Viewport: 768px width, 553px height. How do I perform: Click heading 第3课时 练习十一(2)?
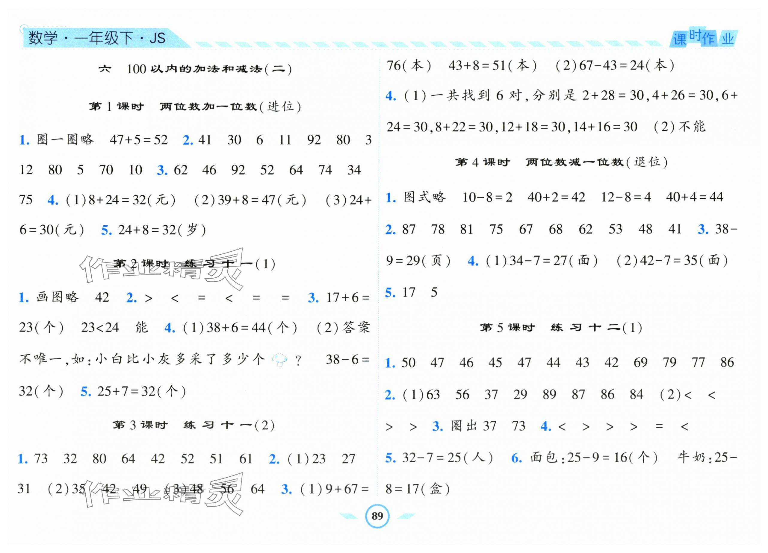pos(194,425)
